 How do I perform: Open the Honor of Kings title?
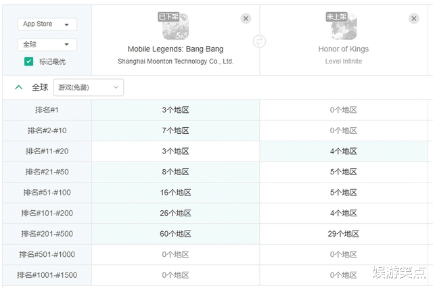coord(344,49)
